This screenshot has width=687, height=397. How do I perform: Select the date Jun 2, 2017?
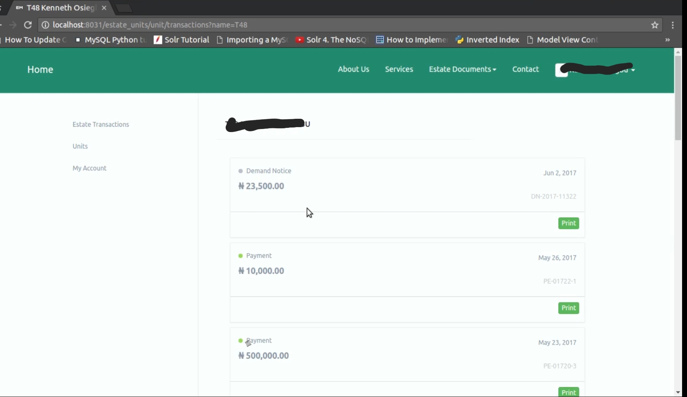pos(560,173)
